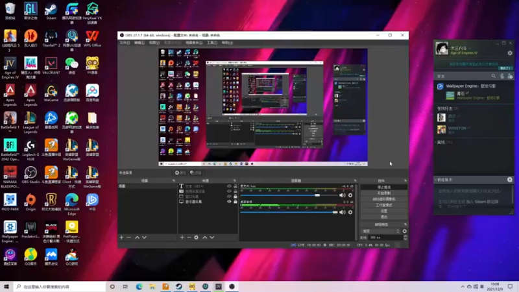Add a new source with plus icon

182,237
